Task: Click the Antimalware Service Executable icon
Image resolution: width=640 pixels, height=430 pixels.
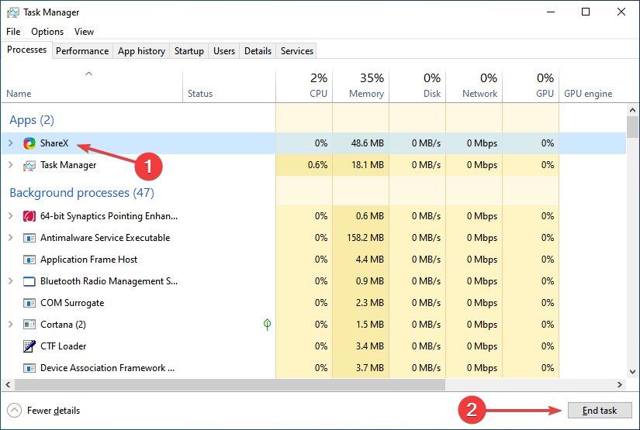Action: 29,238
